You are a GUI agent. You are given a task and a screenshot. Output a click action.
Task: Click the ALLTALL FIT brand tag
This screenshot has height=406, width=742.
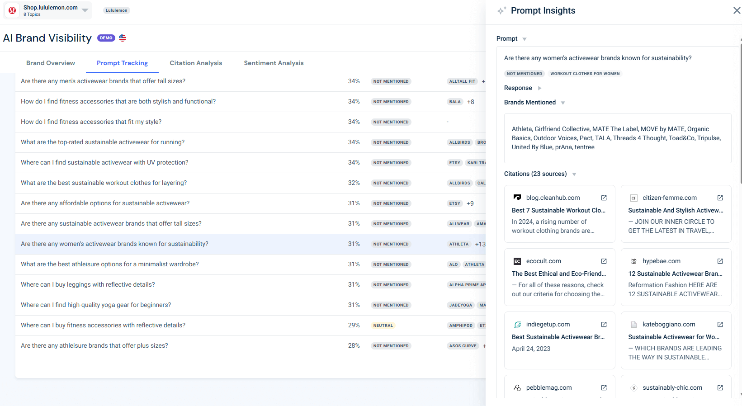[x=462, y=81]
